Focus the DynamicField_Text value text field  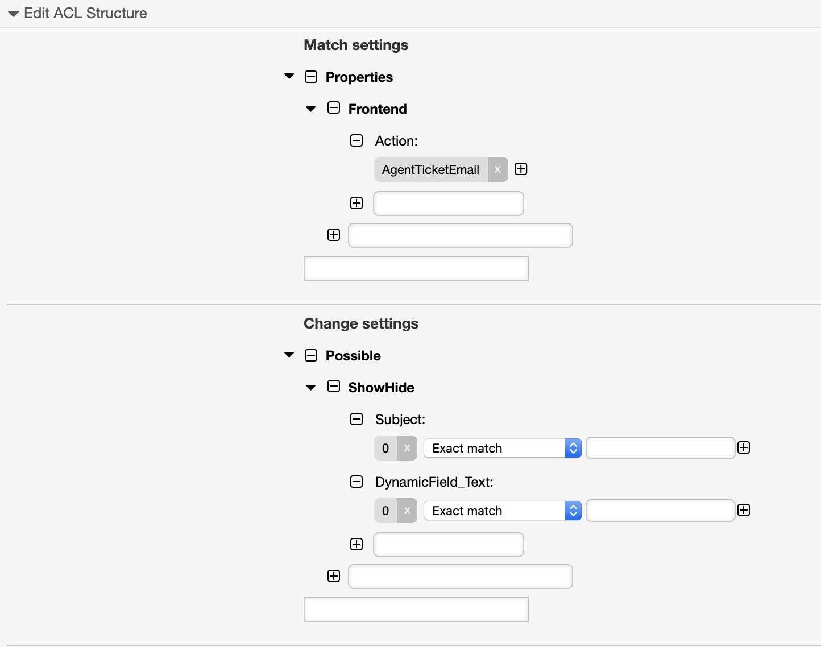pos(661,511)
